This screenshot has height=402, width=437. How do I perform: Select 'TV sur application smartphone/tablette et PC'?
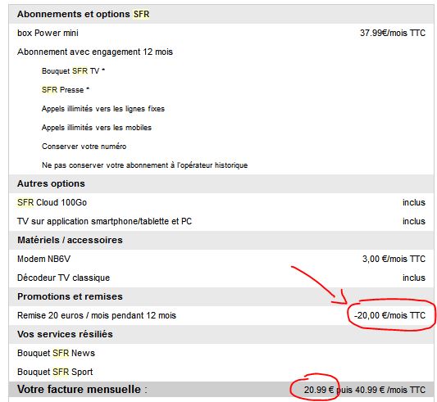coord(104,221)
